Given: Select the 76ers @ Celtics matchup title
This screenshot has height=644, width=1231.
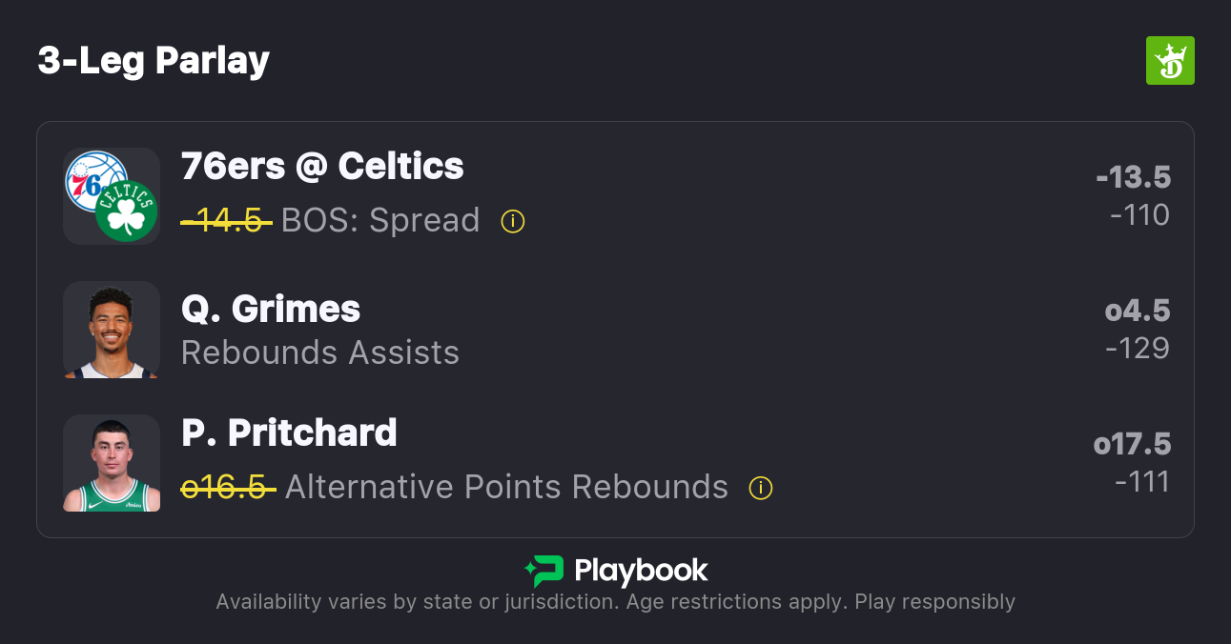Looking at the screenshot, I should pyautogui.click(x=322, y=167).
